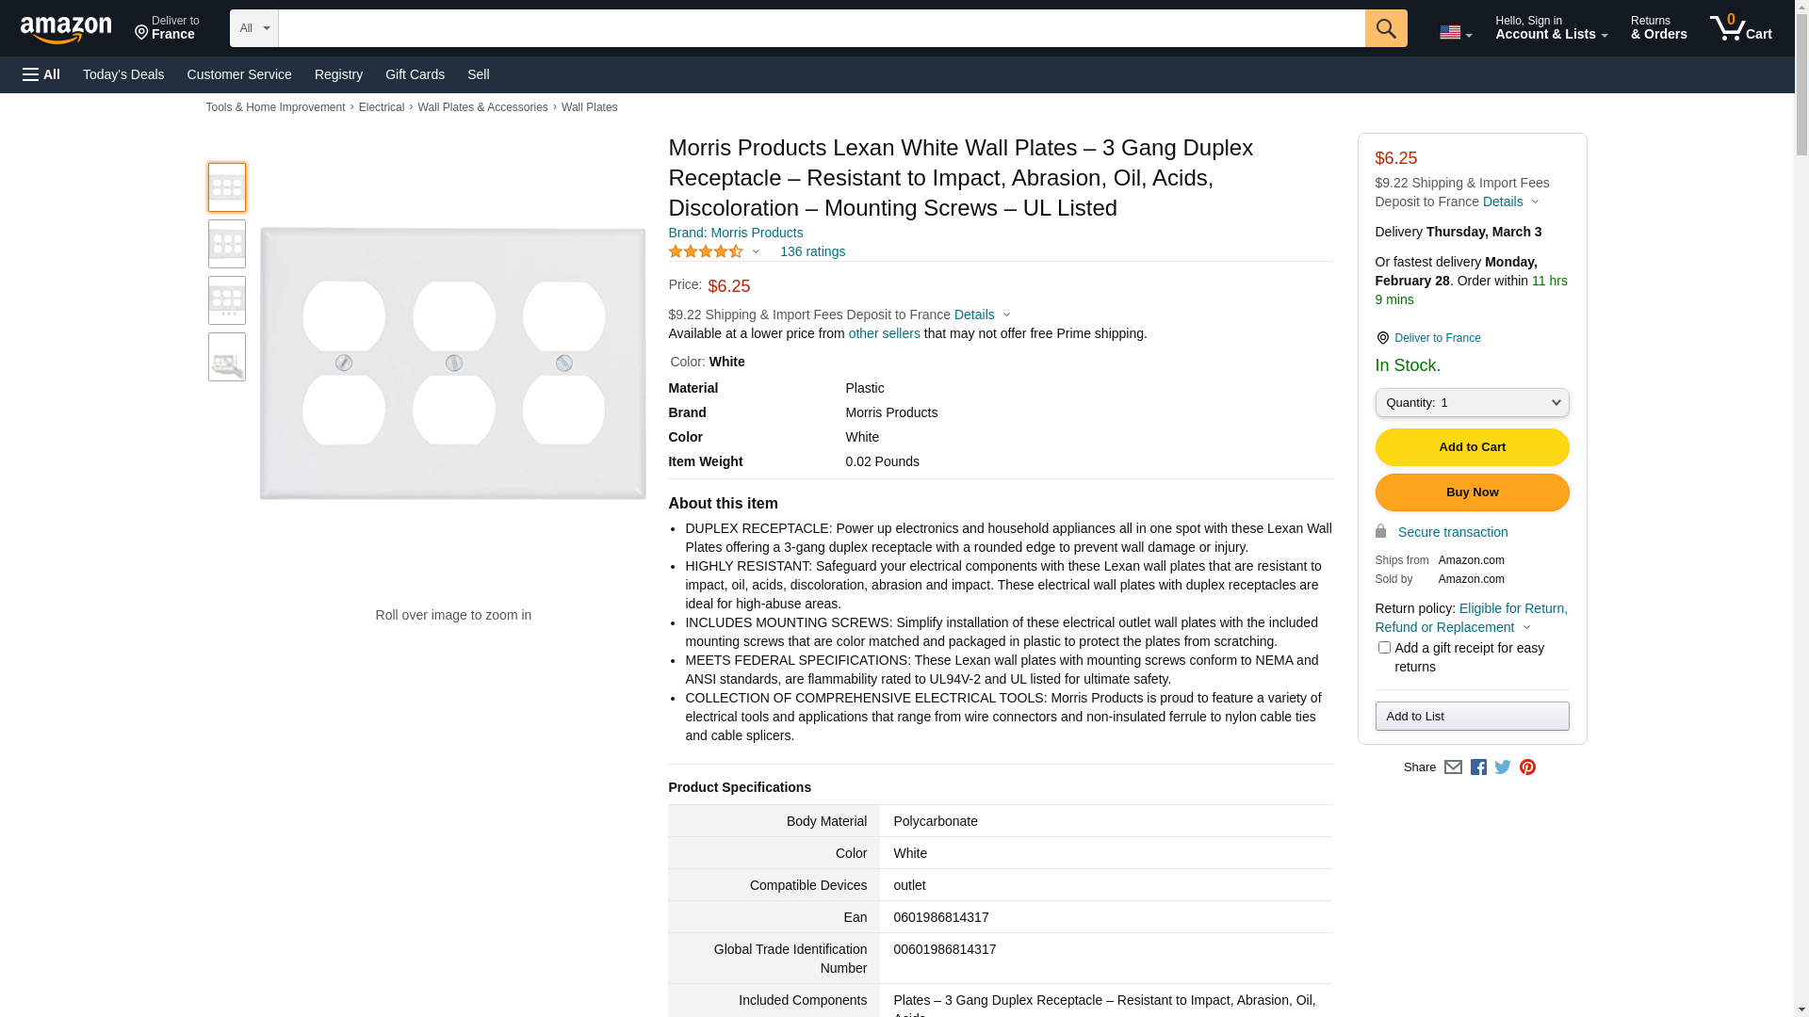Select the fourth product thumbnail image
This screenshot has height=1017, width=1809.
pos(227,357)
